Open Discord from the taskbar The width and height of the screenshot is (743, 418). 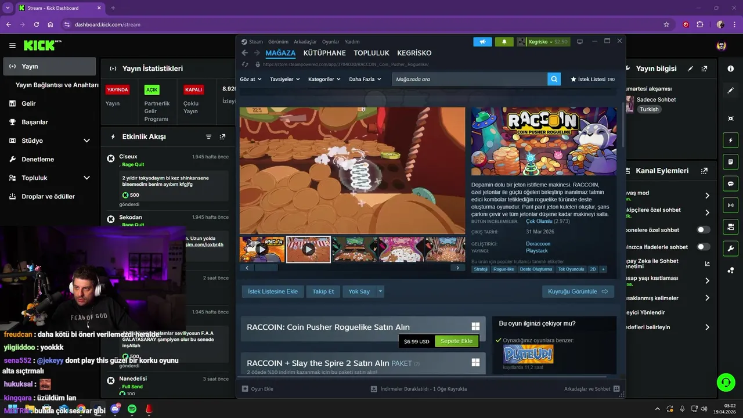click(115, 409)
